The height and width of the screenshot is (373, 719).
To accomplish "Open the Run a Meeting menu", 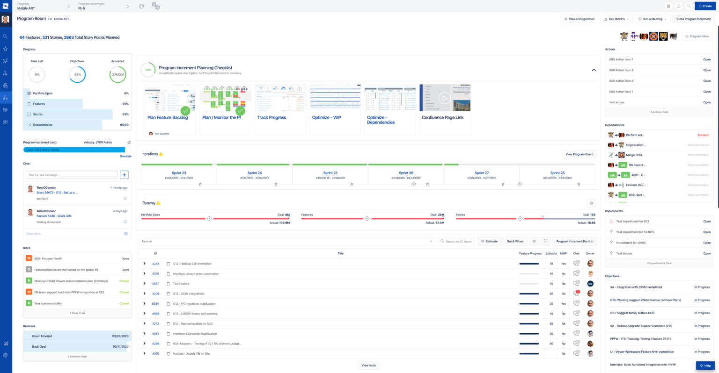I will click(652, 19).
